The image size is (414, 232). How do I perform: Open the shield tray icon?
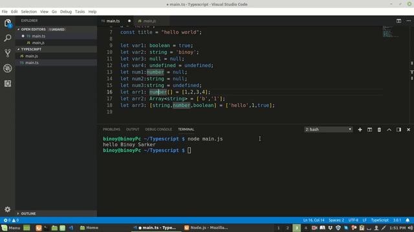coord(338,227)
